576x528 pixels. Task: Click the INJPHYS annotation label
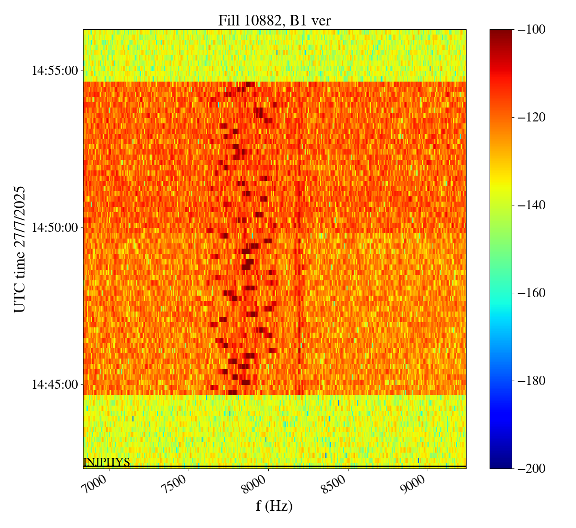[107, 462]
